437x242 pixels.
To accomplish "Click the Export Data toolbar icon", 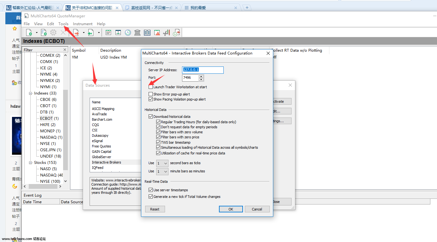I will click(x=76, y=32).
